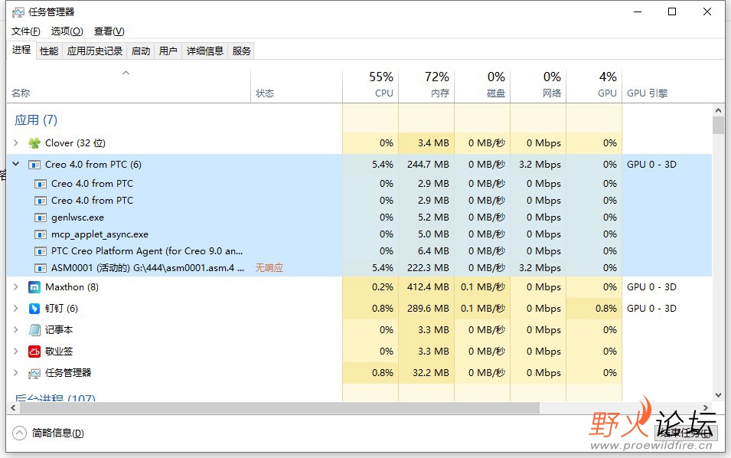This screenshot has width=731, height=458.
Task: Sort by the 内存 column header
Action: point(426,86)
